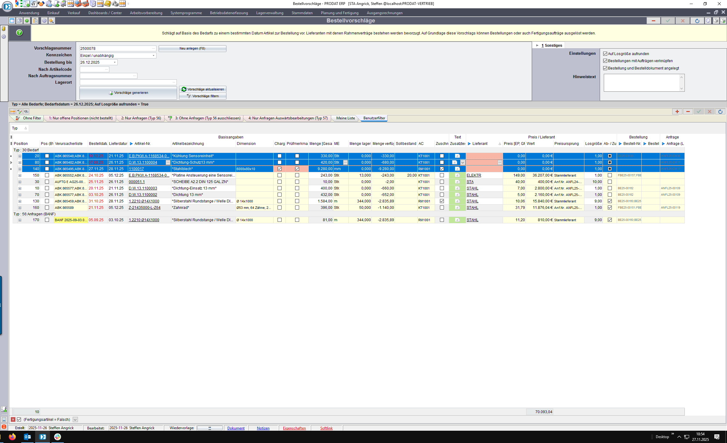
Task: Click the square root formula icon
Action: 34,4
